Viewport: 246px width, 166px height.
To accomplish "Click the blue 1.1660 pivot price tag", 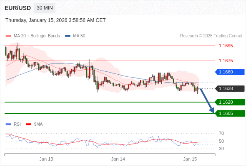I will click(x=230, y=72).
